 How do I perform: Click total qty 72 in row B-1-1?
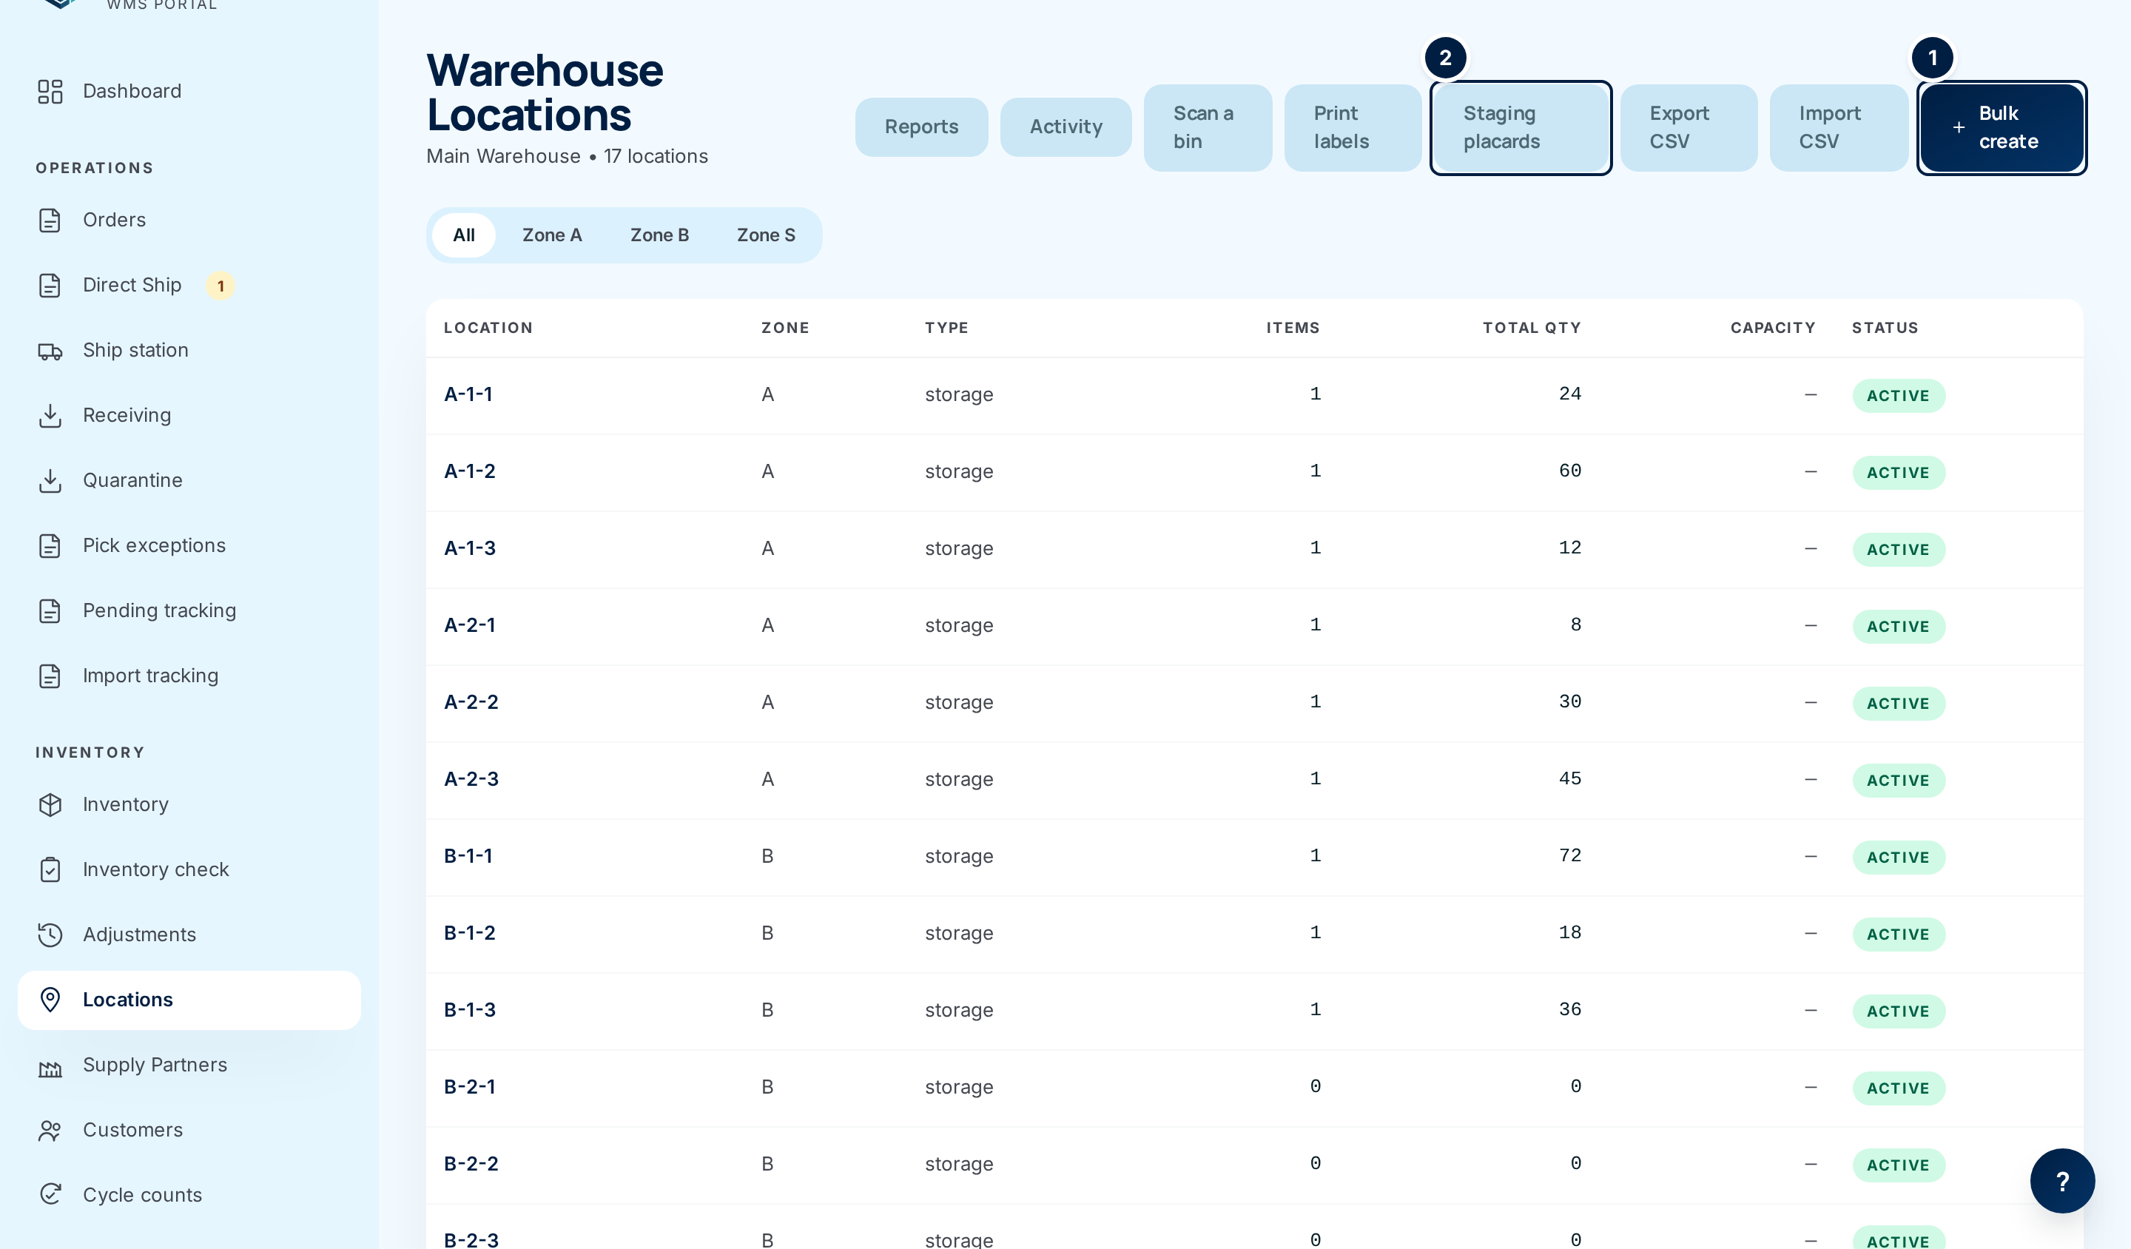click(1569, 856)
